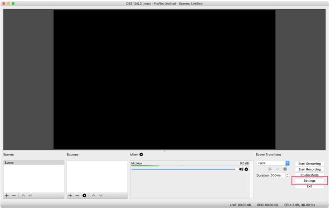
Task: Click the Duration 300ms input field
Action: [x=277, y=175]
